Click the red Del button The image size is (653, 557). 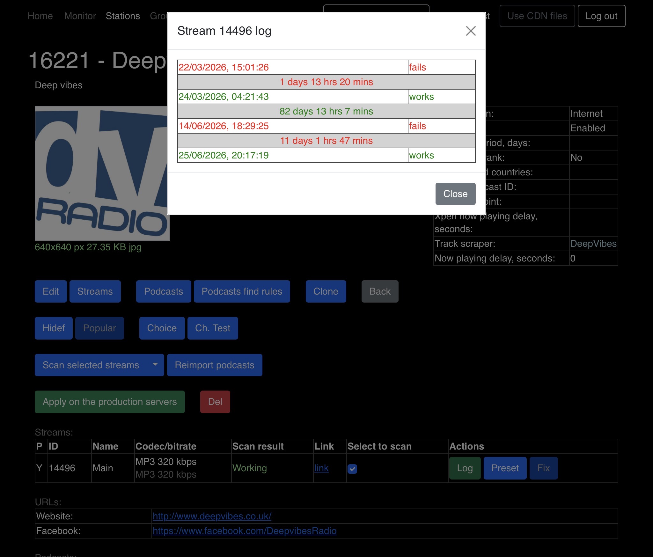coord(215,402)
